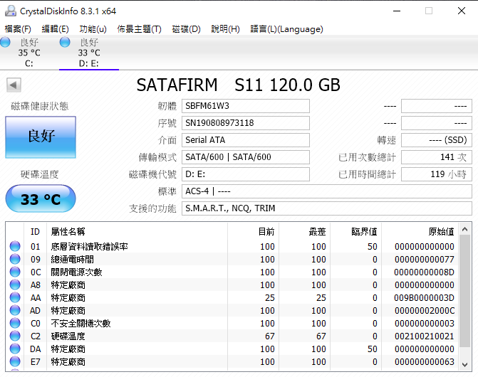Click the scroll down arrow of attribute list
This screenshot has height=377, width=478.
tap(465, 364)
